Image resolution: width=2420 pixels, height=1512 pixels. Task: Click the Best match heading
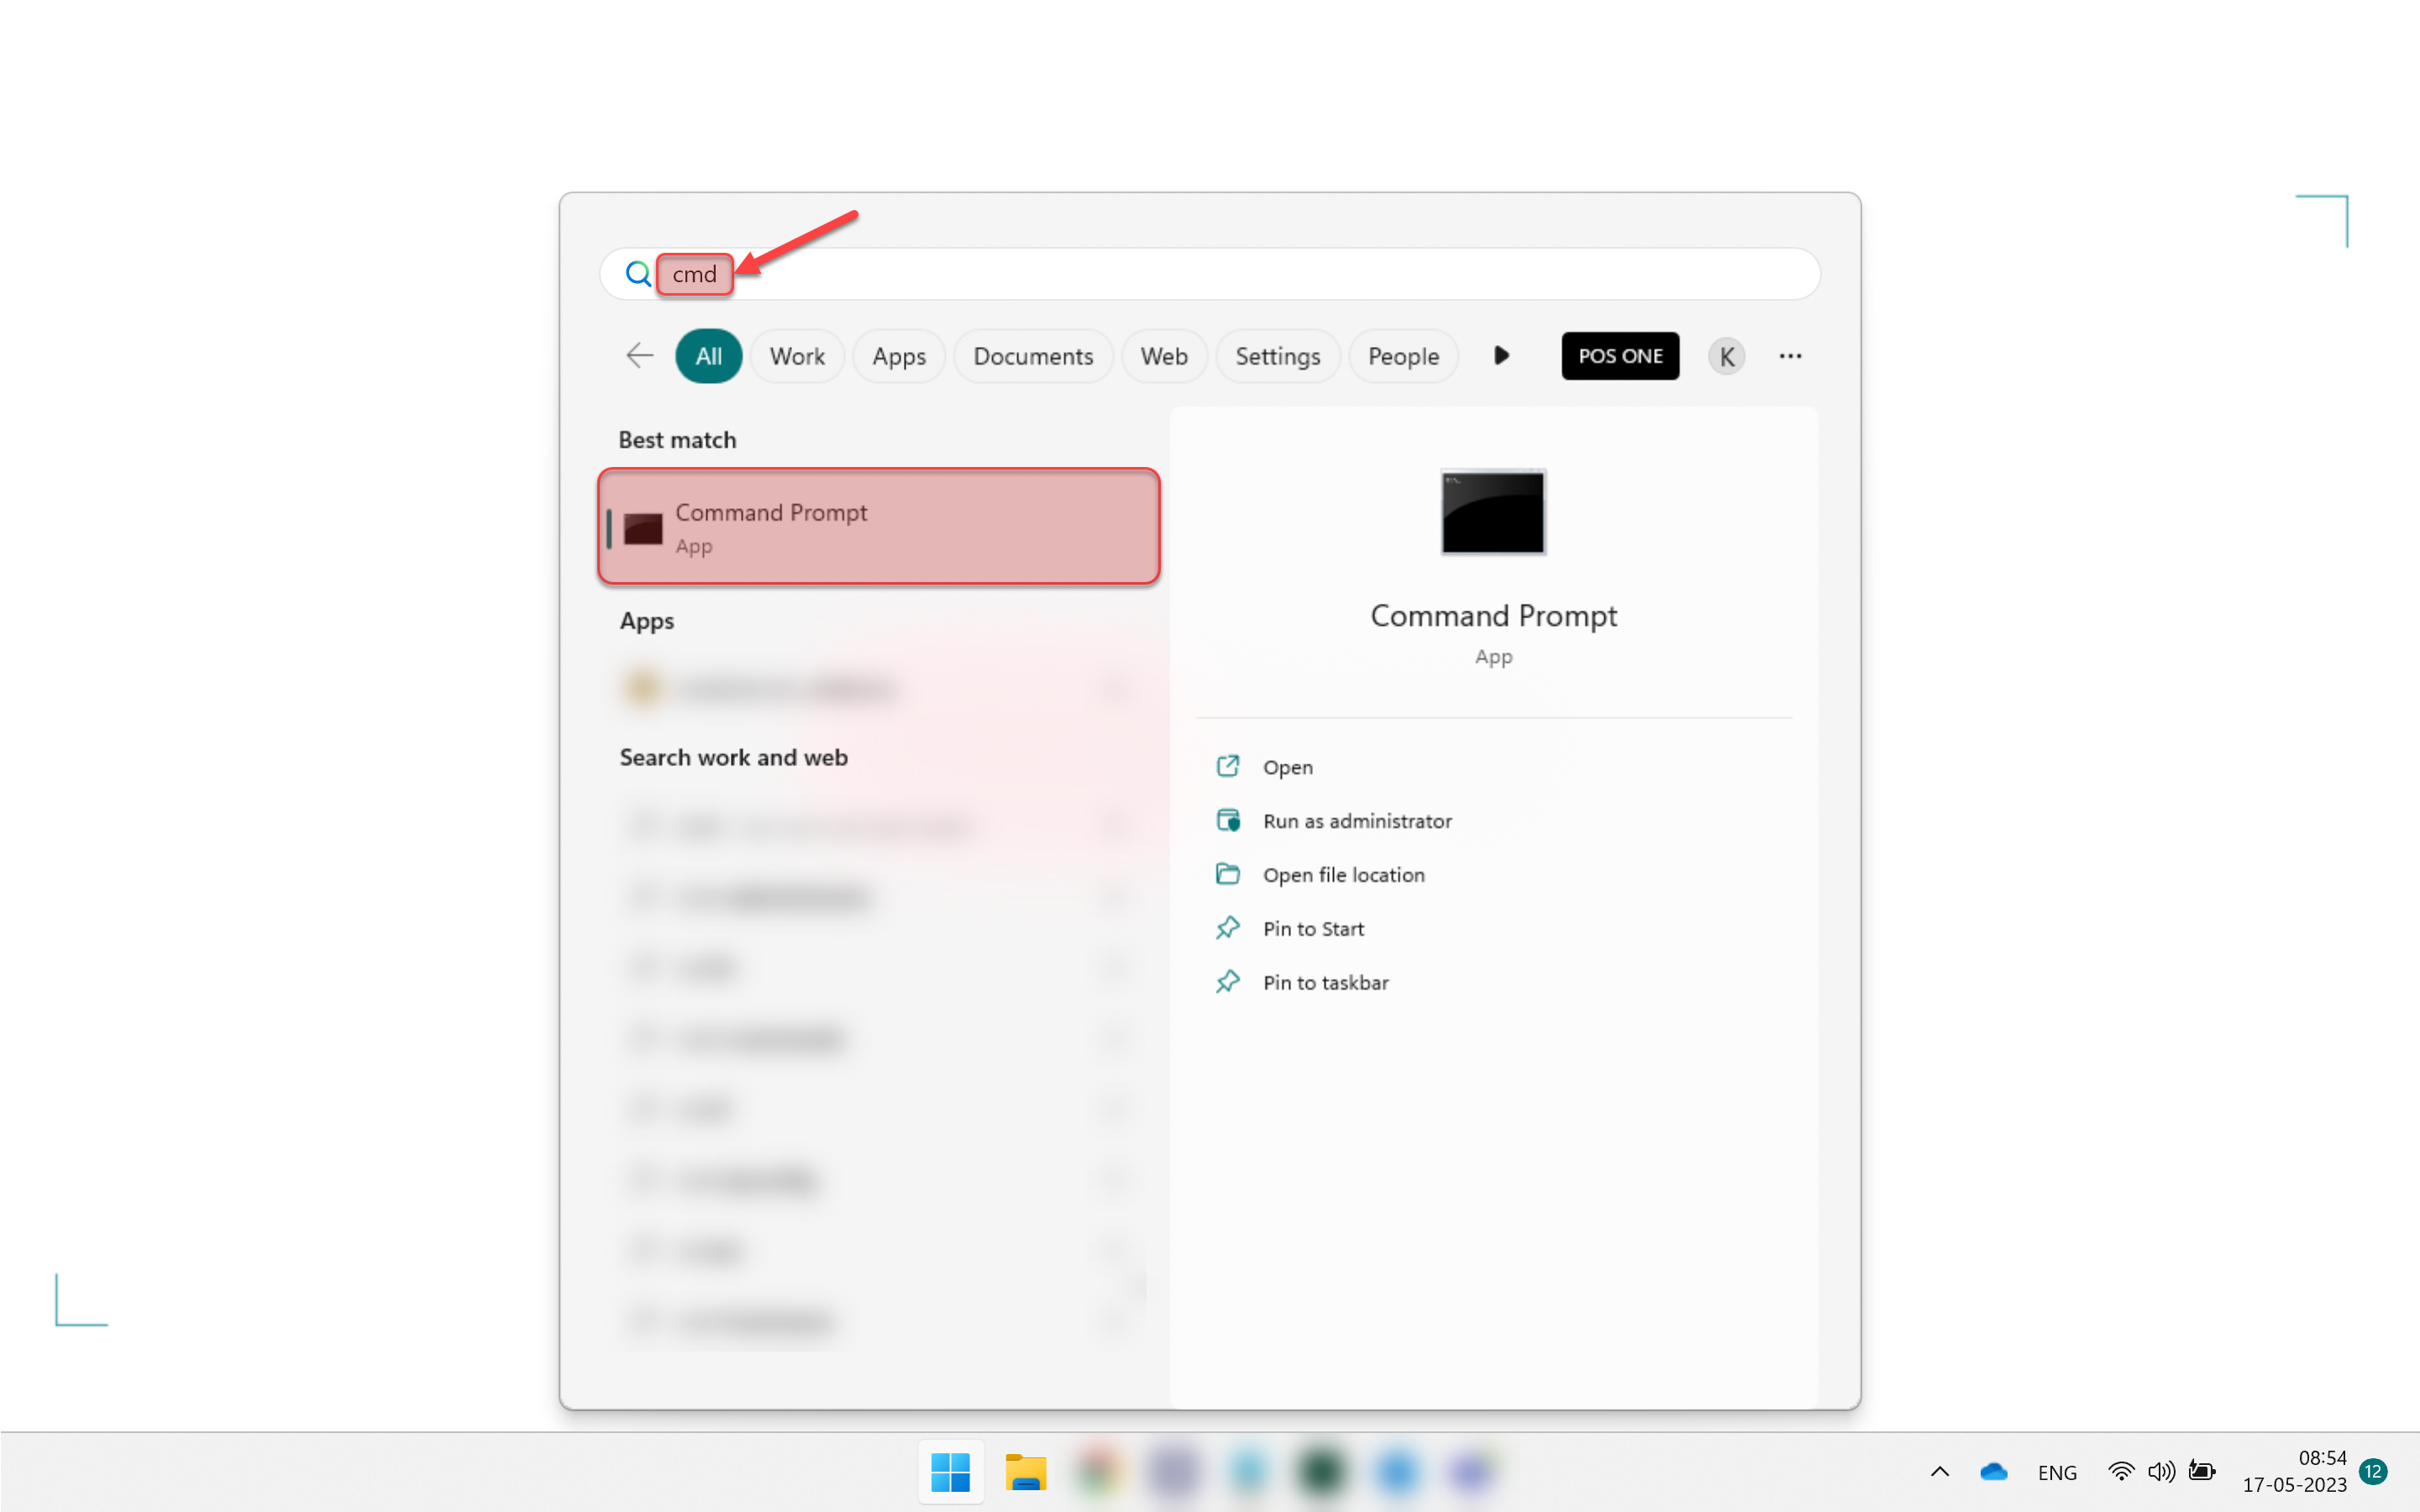677,440
